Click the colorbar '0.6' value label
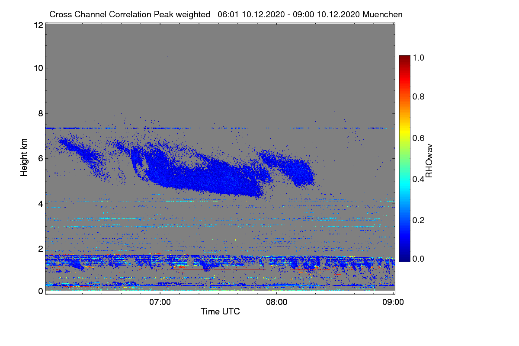The width and height of the screenshot is (519, 346). pos(418,138)
